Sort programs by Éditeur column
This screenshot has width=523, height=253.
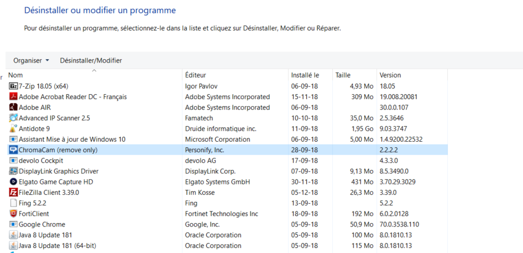[235, 75]
